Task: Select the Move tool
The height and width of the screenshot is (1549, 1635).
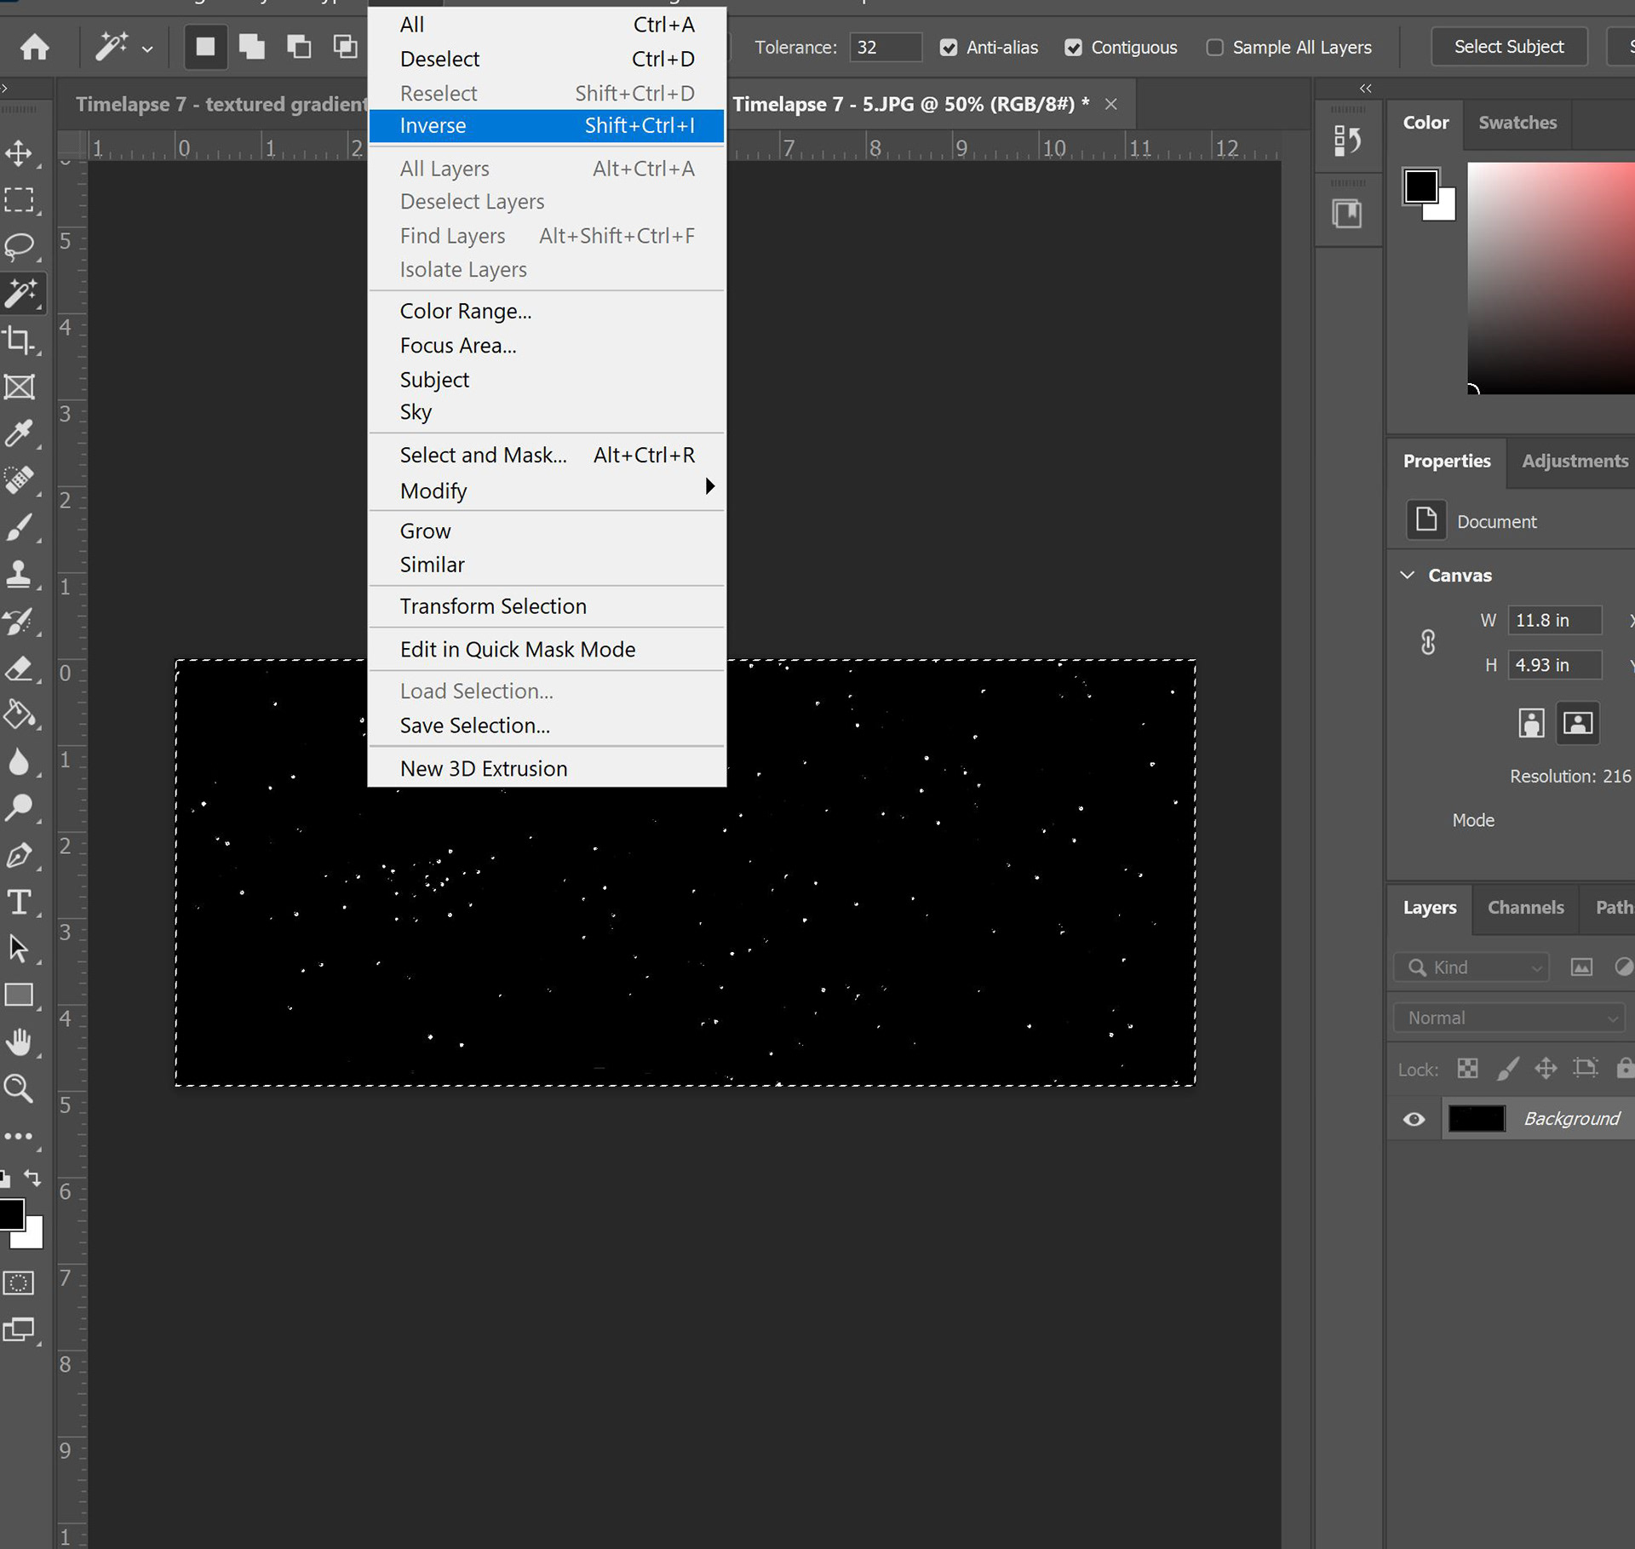Action: (19, 153)
